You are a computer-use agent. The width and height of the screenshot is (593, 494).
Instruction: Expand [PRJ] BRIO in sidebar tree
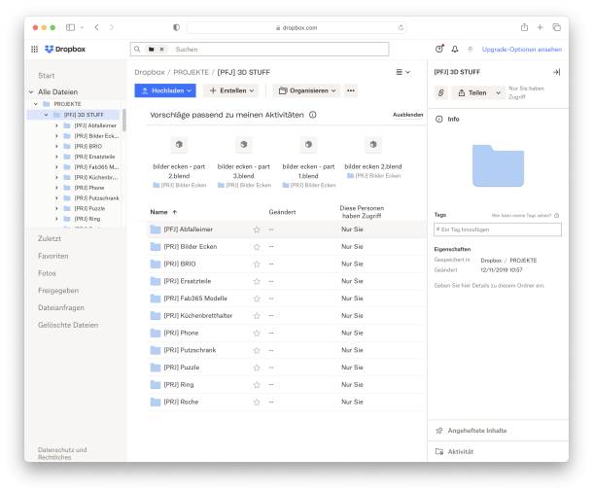point(56,146)
